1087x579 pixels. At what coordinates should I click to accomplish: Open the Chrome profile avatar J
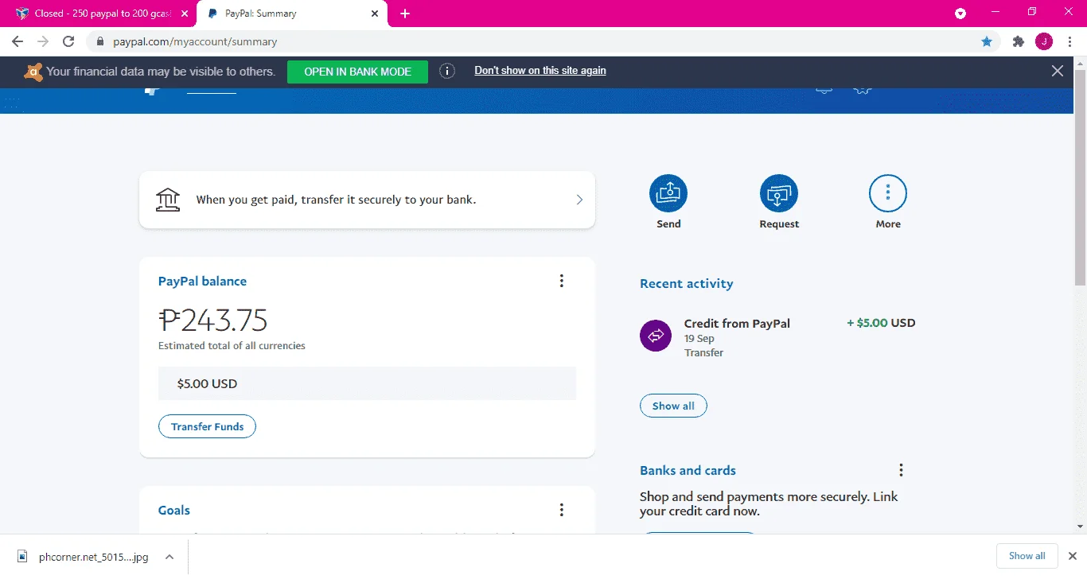1044,41
